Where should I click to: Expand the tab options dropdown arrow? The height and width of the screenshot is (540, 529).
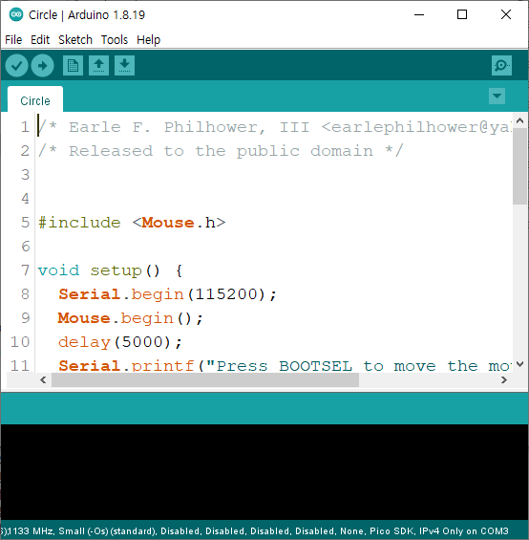[x=497, y=97]
